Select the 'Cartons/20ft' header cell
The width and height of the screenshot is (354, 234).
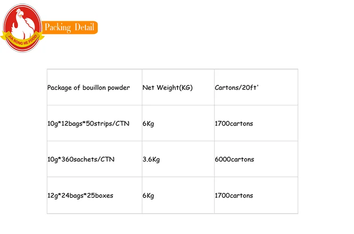point(237,87)
